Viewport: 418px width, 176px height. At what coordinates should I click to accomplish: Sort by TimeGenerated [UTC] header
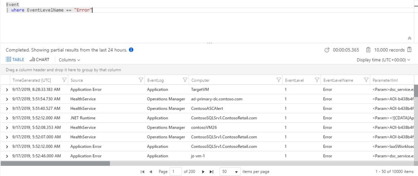32,80
